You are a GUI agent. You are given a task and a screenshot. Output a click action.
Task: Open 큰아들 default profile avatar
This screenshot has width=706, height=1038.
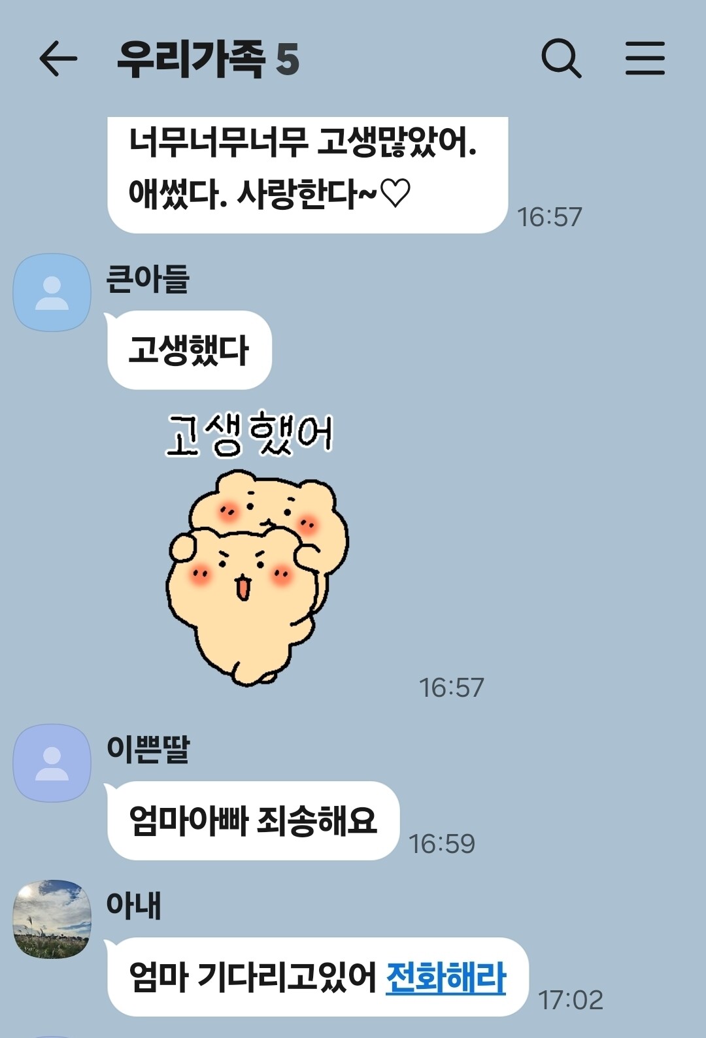click(52, 293)
